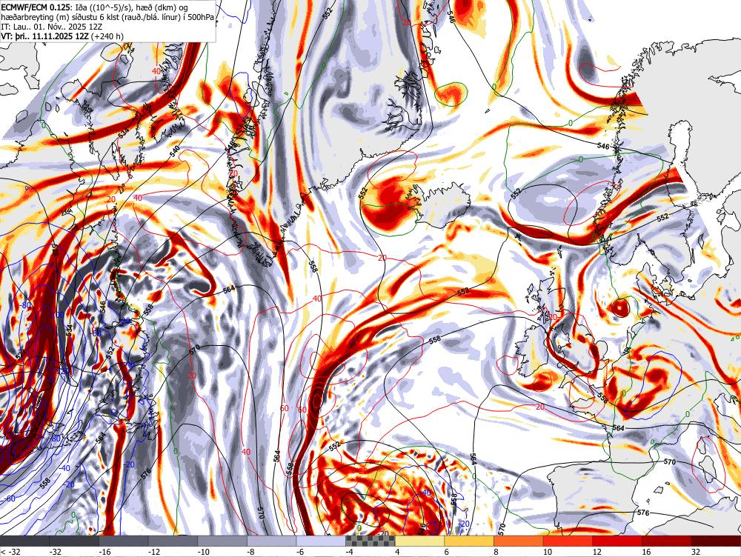The height and width of the screenshot is (557, 741).
Task: Pick the light lavender legend swatch above value -6
Action: pyautogui.click(x=321, y=541)
